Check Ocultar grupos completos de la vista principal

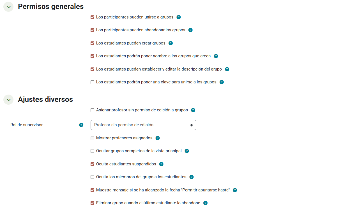tap(92, 151)
